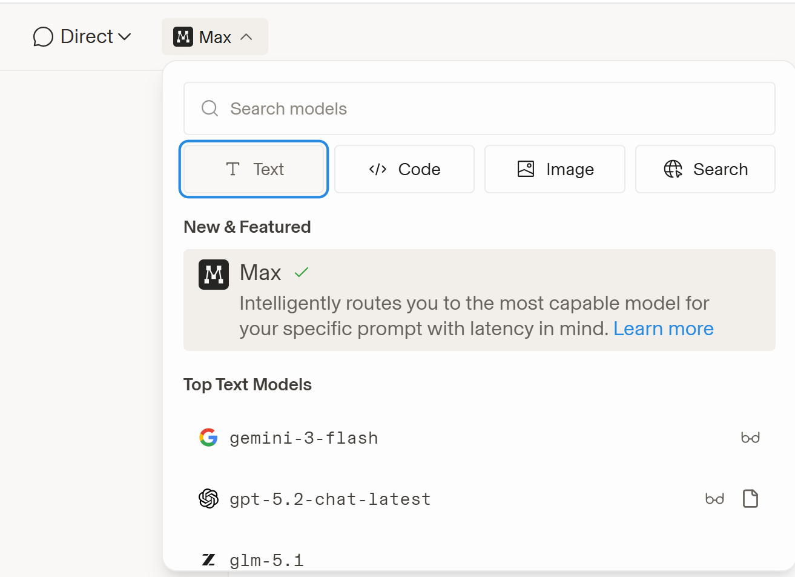Click the Max logo in the header button
This screenshot has width=795, height=577.
pyautogui.click(x=183, y=37)
